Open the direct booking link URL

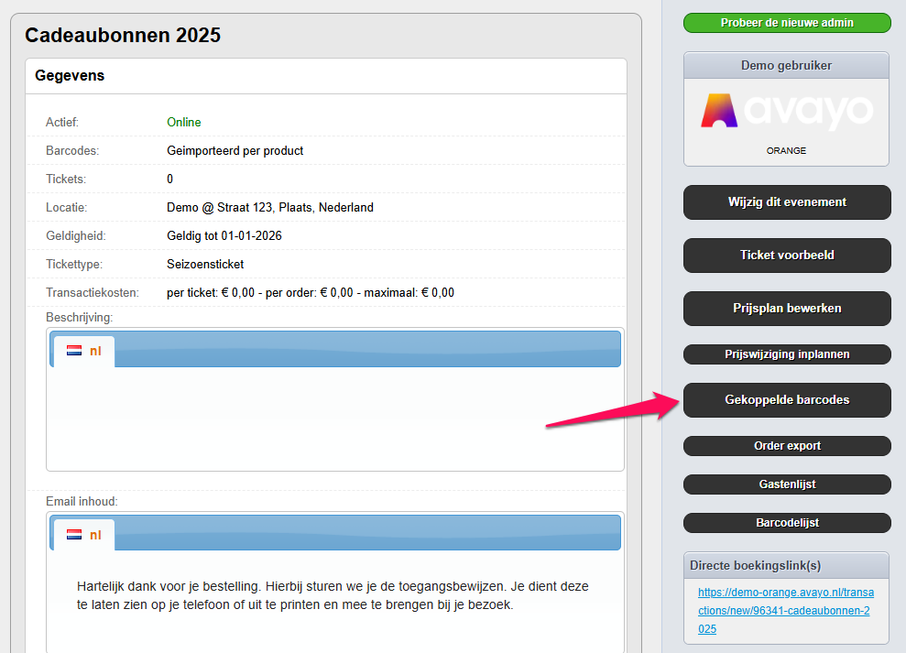[785, 610]
